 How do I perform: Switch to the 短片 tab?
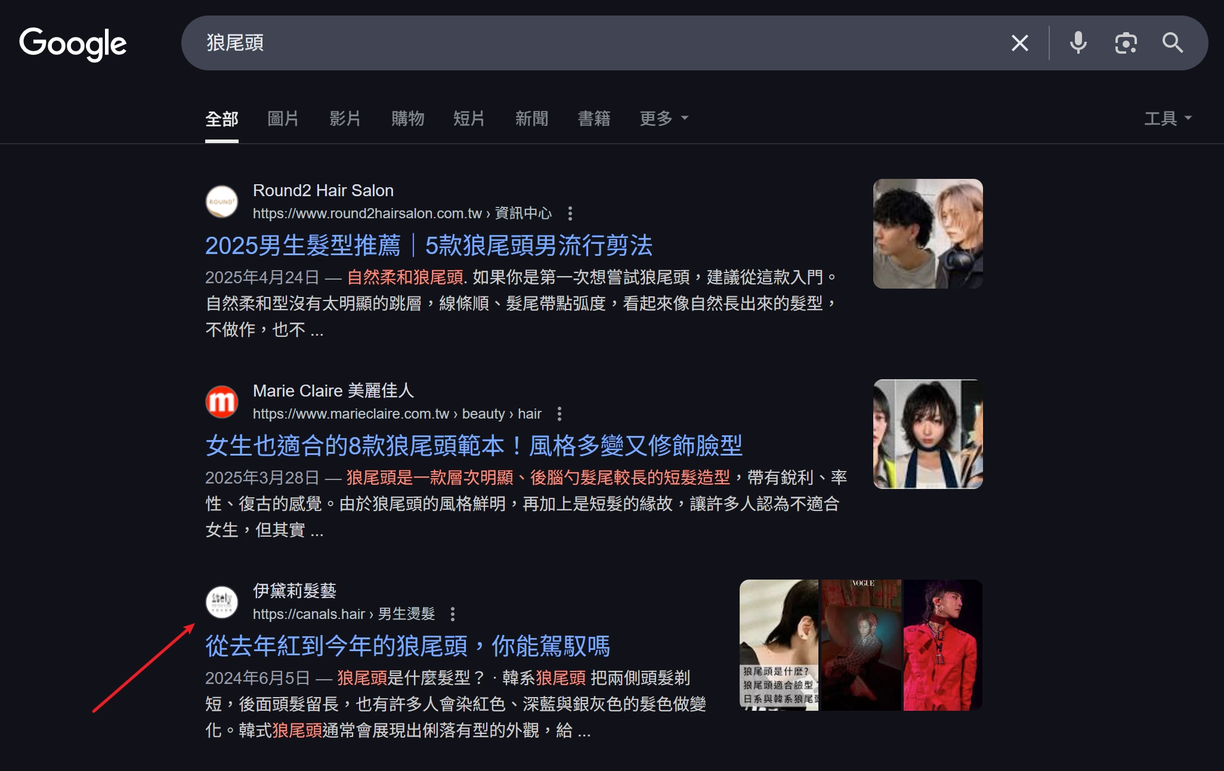[469, 119]
